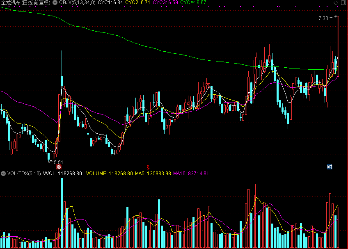Click the diamond icon at the chart's top right
Image resolution: width=348 pixels, height=249 pixels.
336,2
